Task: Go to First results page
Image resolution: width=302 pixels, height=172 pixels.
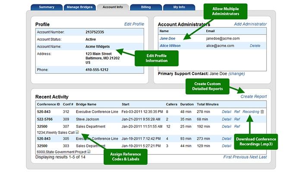Action: tap(228, 157)
